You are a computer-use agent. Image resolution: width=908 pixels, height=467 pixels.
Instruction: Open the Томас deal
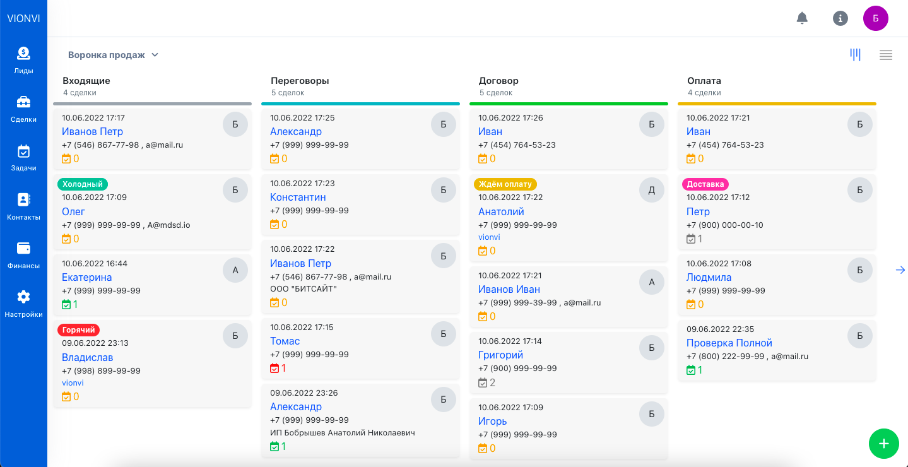[x=285, y=341]
